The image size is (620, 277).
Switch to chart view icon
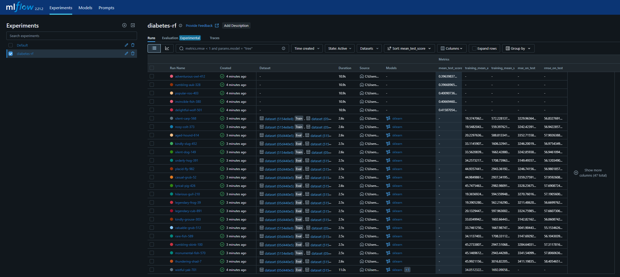pos(167,48)
